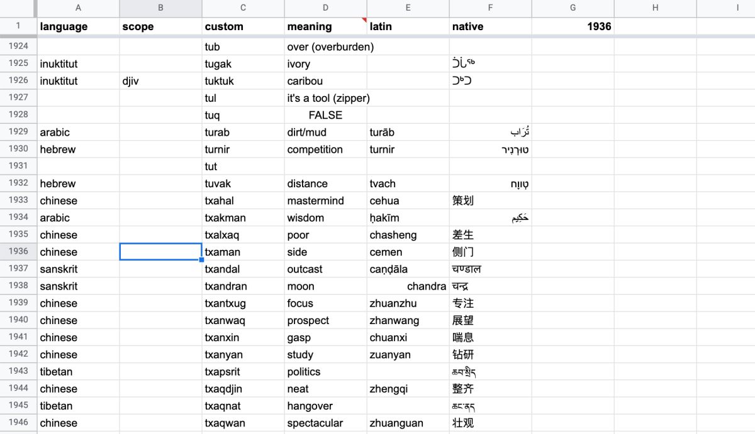
Task: Select the 'distance' cell
Action: click(x=326, y=183)
